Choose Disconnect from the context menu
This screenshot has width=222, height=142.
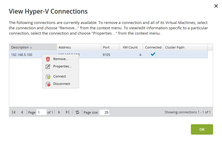point(61,84)
